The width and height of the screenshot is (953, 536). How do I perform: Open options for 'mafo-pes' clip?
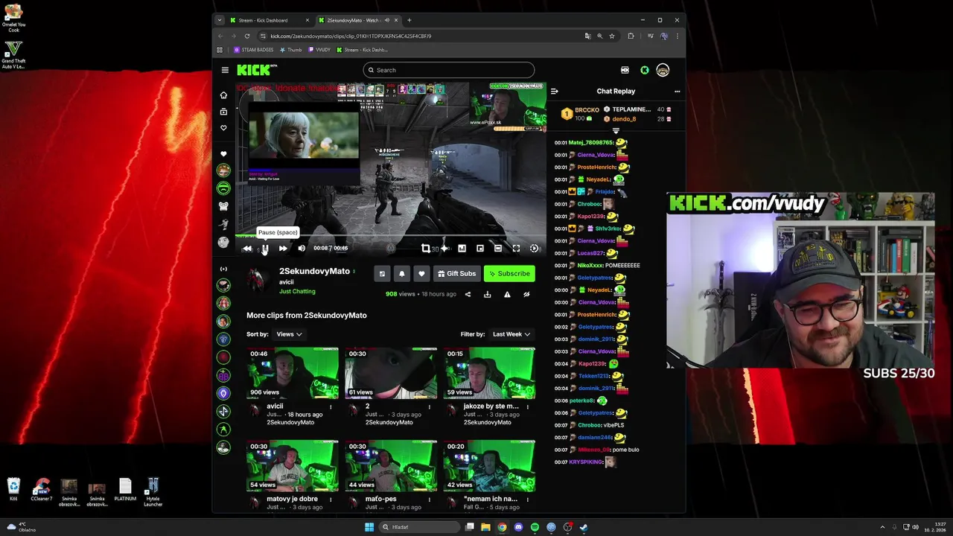pos(429,500)
